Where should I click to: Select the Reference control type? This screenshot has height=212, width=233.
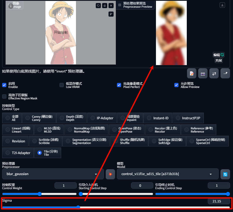(x=199, y=130)
